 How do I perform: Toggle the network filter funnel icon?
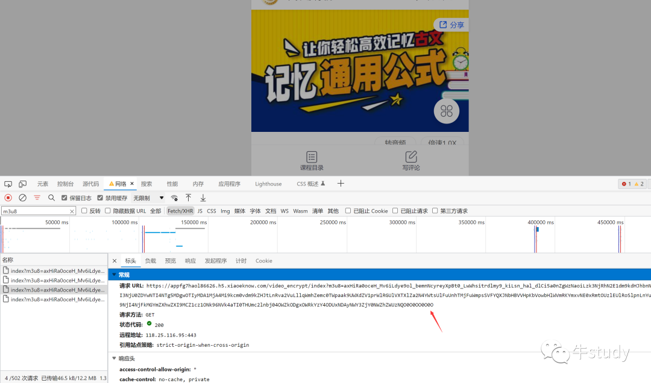[37, 198]
